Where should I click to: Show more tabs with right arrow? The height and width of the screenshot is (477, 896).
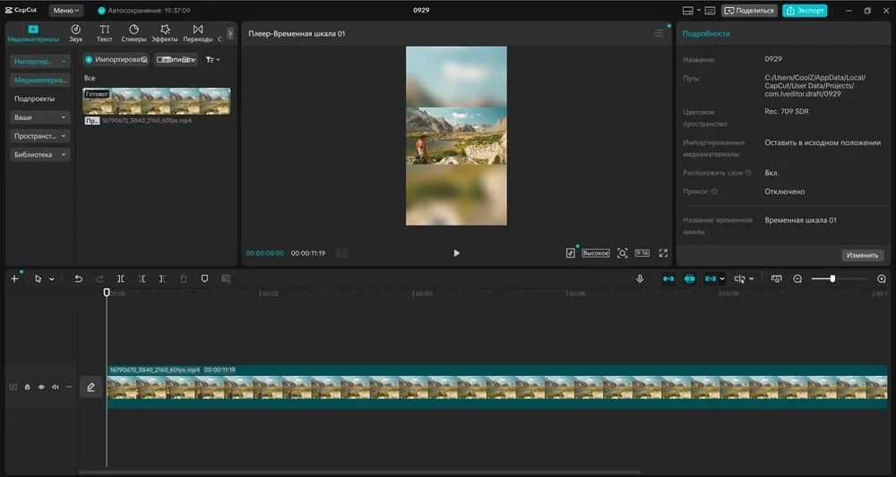pos(230,34)
